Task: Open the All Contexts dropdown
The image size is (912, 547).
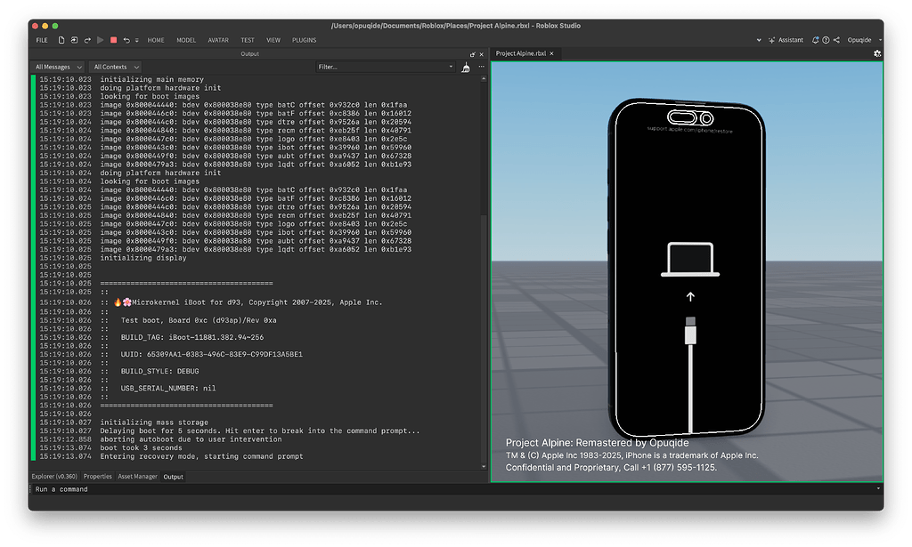Action: 114,66
